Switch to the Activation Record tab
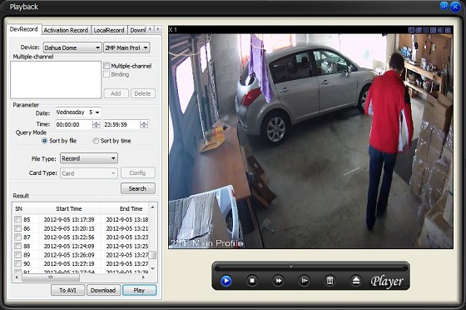This screenshot has height=310, width=466. pyautogui.click(x=66, y=30)
